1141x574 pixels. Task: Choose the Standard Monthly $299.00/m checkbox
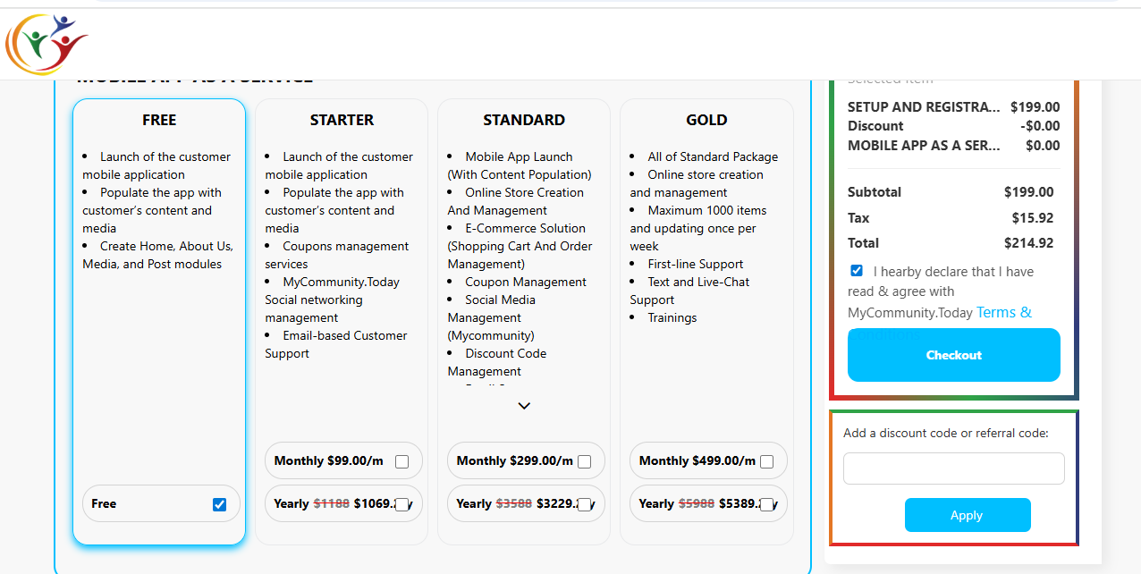pos(584,461)
